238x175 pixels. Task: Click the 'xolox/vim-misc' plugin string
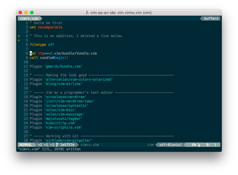(60, 110)
